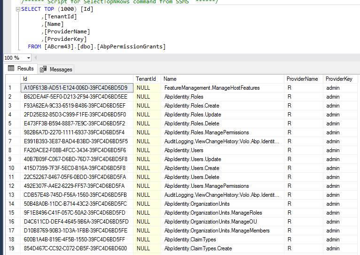Collapse the SELECT statement code block
The width and height of the screenshot is (360, 255).
click(x=17, y=9)
